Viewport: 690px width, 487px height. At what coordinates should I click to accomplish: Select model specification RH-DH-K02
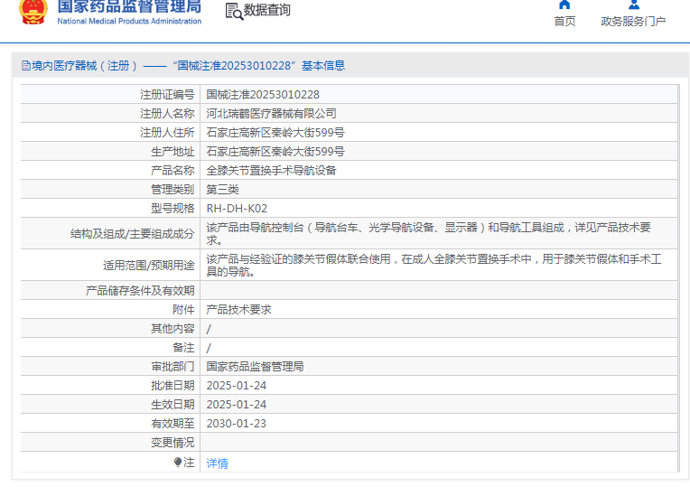(237, 209)
